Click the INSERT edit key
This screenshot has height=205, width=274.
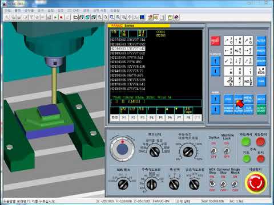(261, 51)
